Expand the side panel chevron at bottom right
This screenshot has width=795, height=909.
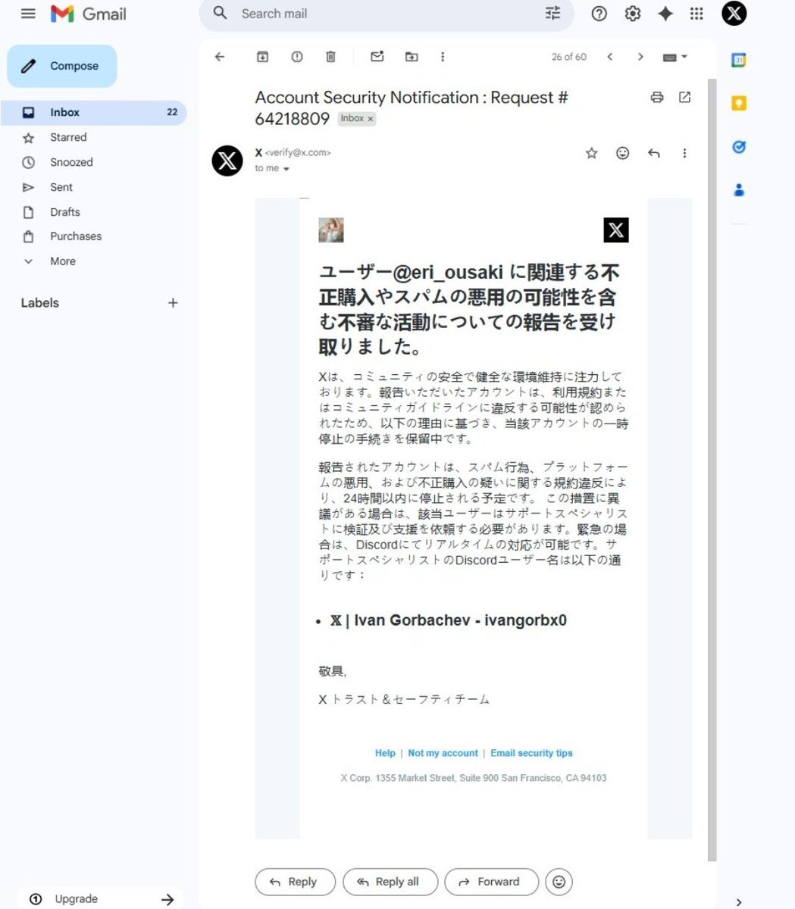pyautogui.click(x=739, y=901)
